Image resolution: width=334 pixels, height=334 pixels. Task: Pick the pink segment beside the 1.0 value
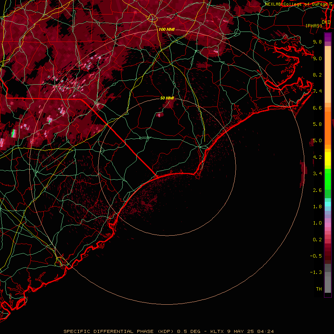[x=328, y=225]
